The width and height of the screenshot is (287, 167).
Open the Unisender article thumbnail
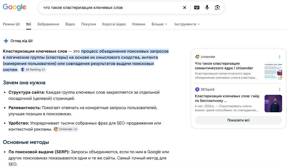click(x=273, y=71)
